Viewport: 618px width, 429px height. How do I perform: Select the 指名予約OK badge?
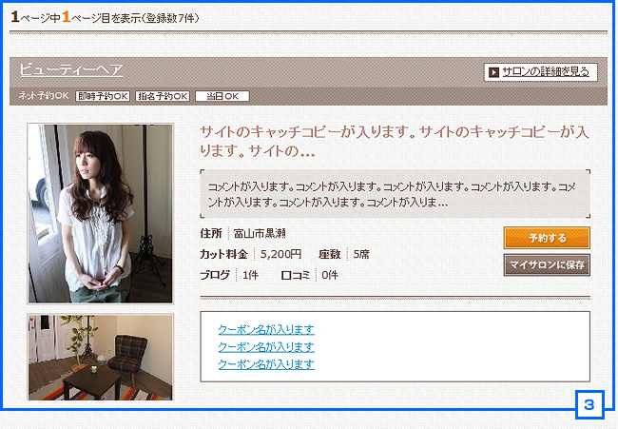(x=163, y=96)
